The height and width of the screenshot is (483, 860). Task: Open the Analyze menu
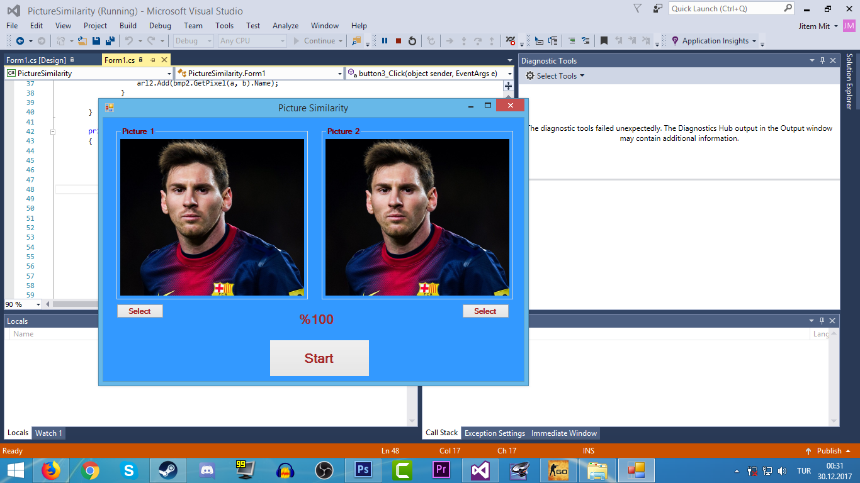285,26
